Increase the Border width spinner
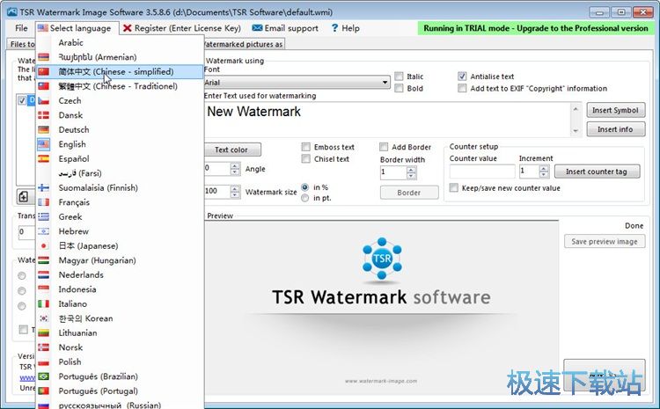Viewport: 660px width, 409px height. (411, 169)
